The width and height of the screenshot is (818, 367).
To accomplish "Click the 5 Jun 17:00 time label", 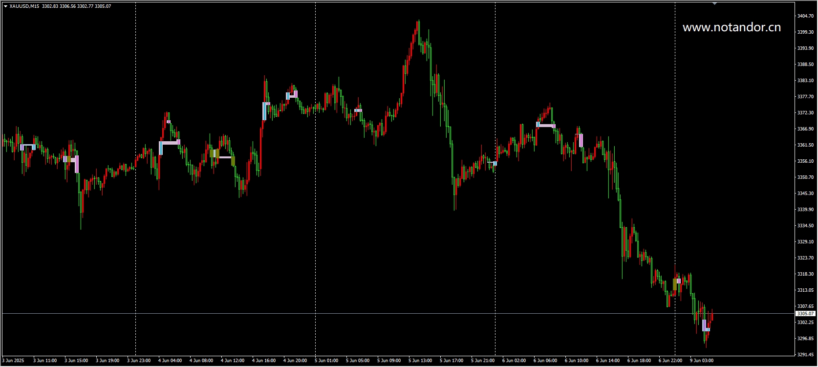I will tap(452, 361).
